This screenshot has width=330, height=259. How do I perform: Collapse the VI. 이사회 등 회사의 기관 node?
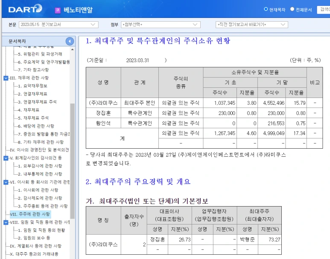(6, 182)
